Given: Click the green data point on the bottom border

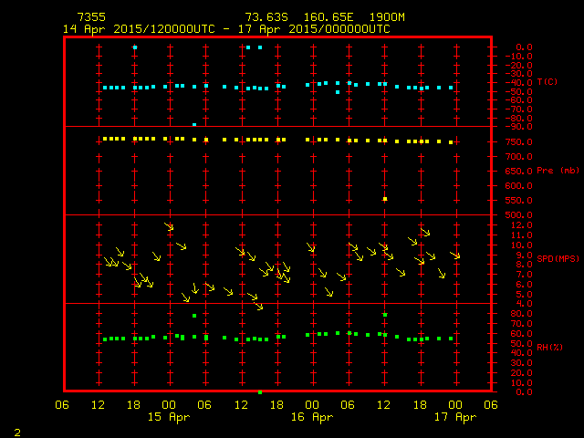Looking at the screenshot, I should point(260,391).
